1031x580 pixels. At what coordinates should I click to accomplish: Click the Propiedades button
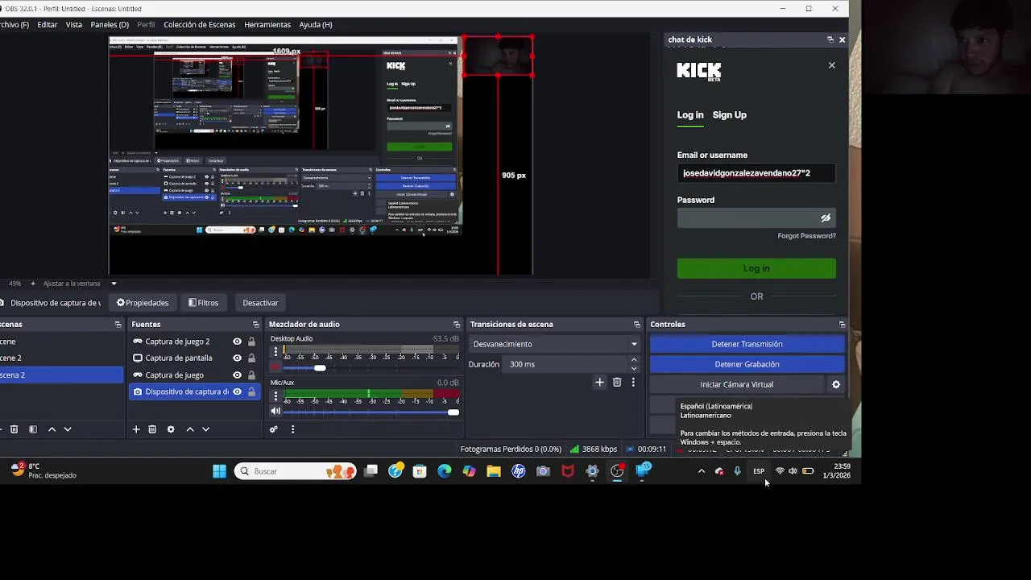tap(143, 303)
